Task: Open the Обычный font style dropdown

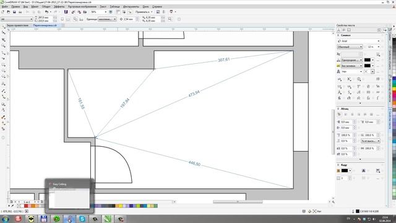Action: pyautogui.click(x=350, y=47)
